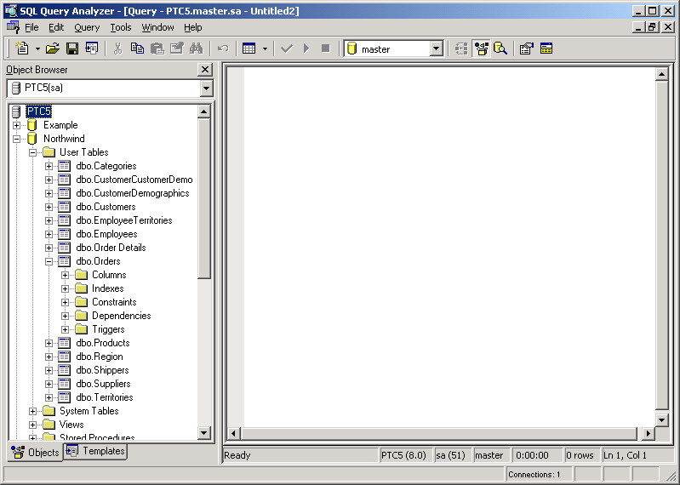The width and height of the screenshot is (680, 485).
Task: Close the Object Browser panel
Action: 205,70
